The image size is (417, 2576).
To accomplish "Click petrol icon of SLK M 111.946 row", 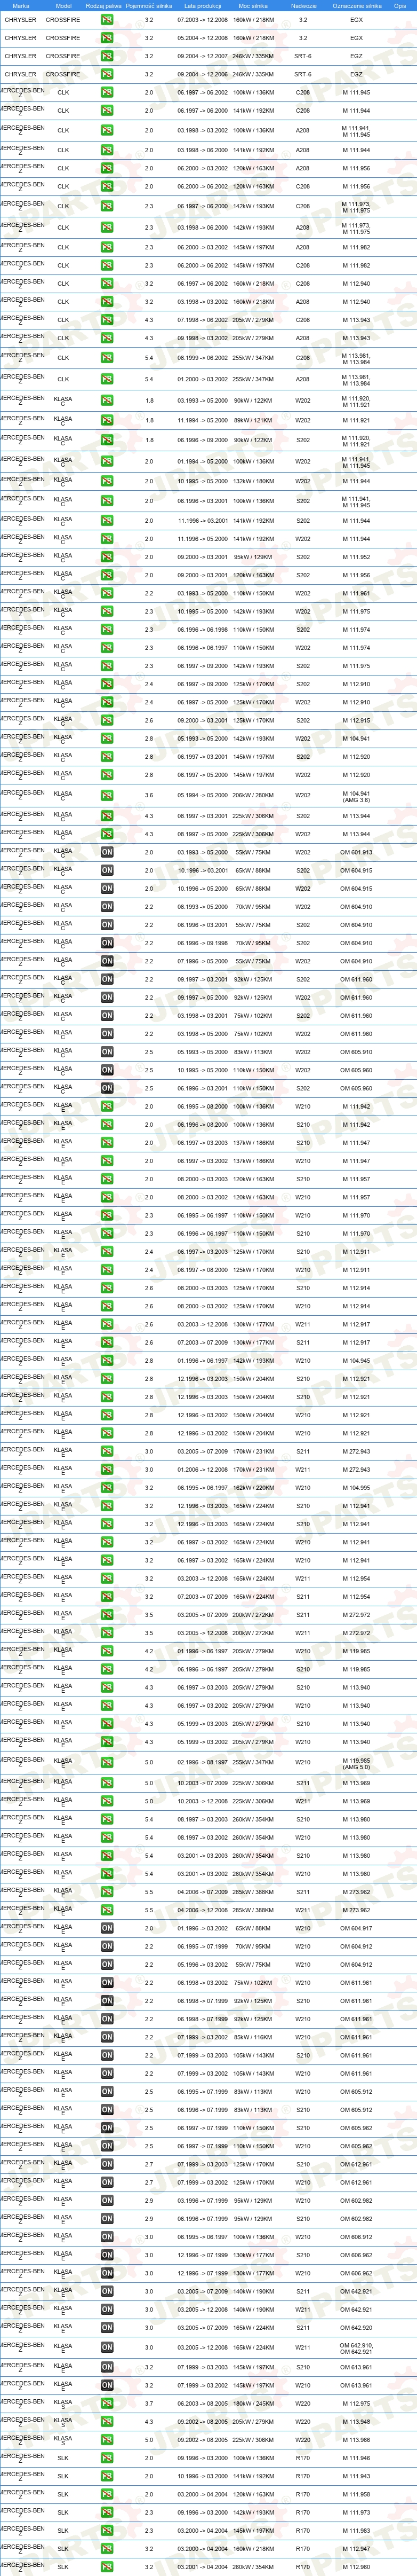I will (x=107, y=2458).
